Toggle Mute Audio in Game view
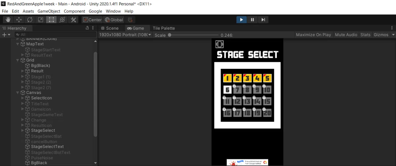The width and height of the screenshot is (396, 166). click(x=346, y=35)
